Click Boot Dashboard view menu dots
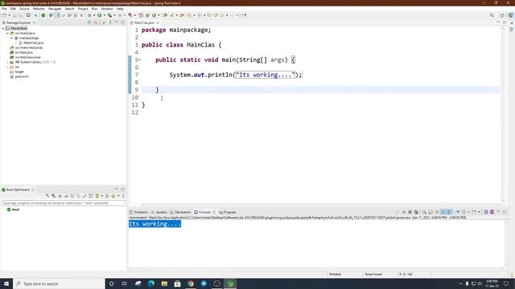Viewport: 515px width, 289px height. tap(123, 196)
